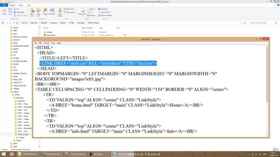Open Notepad View menu
The image size is (280, 157).
pyautogui.click(x=53, y=43)
